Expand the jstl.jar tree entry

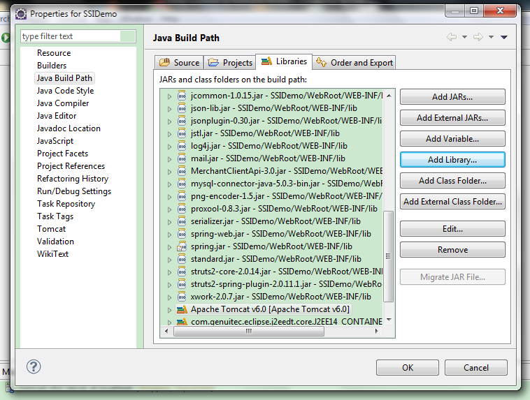pos(169,133)
